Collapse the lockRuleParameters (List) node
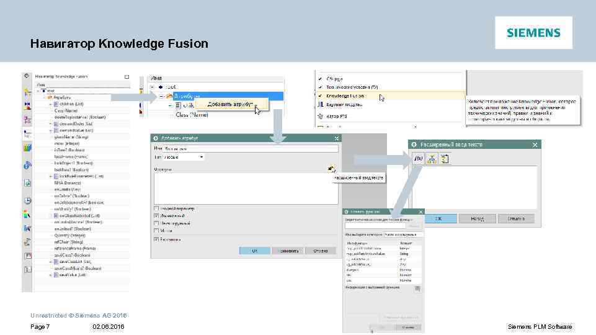This screenshot has width=596, height=335. tap(51, 176)
